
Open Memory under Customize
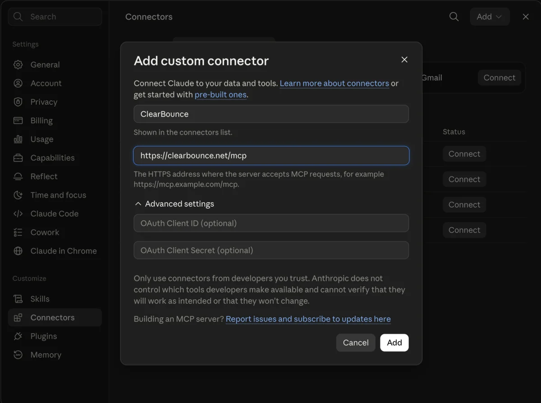click(x=55, y=355)
